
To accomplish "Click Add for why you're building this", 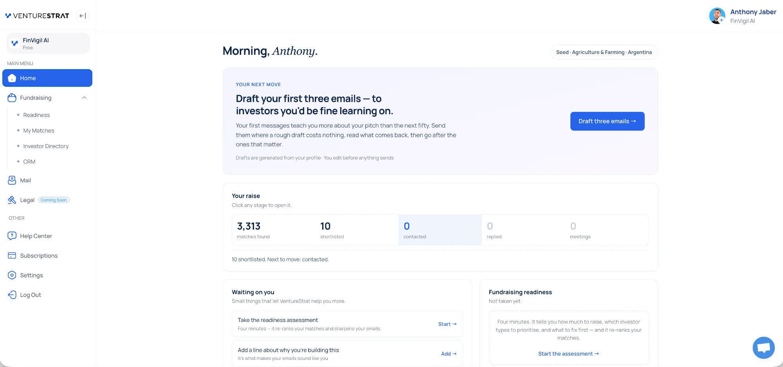I will [449, 354].
